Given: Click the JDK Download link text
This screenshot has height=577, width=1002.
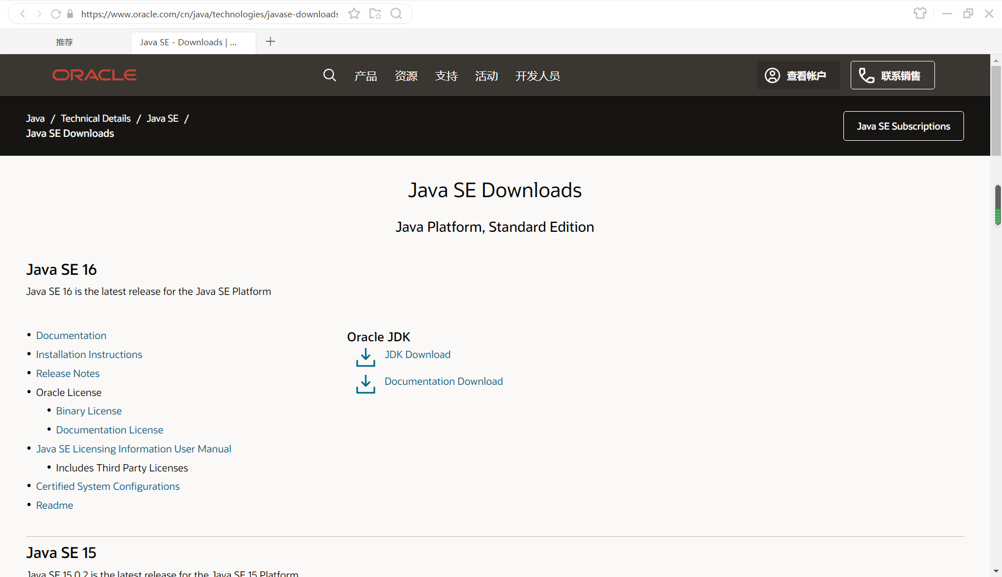Looking at the screenshot, I should click(x=417, y=355).
